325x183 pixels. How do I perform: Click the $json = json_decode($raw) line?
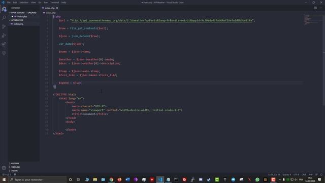point(79,36)
